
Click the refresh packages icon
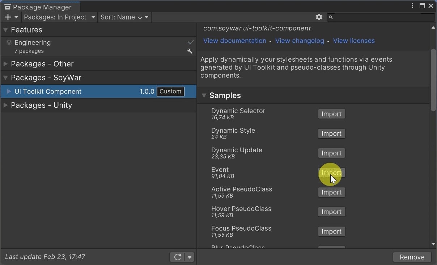(177, 257)
